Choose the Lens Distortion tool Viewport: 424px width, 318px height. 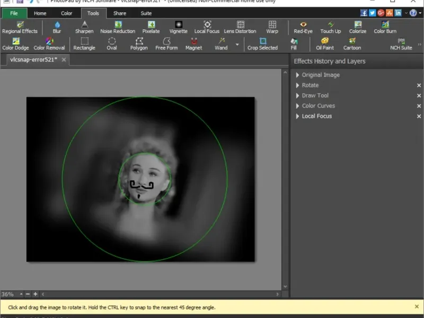(240, 27)
